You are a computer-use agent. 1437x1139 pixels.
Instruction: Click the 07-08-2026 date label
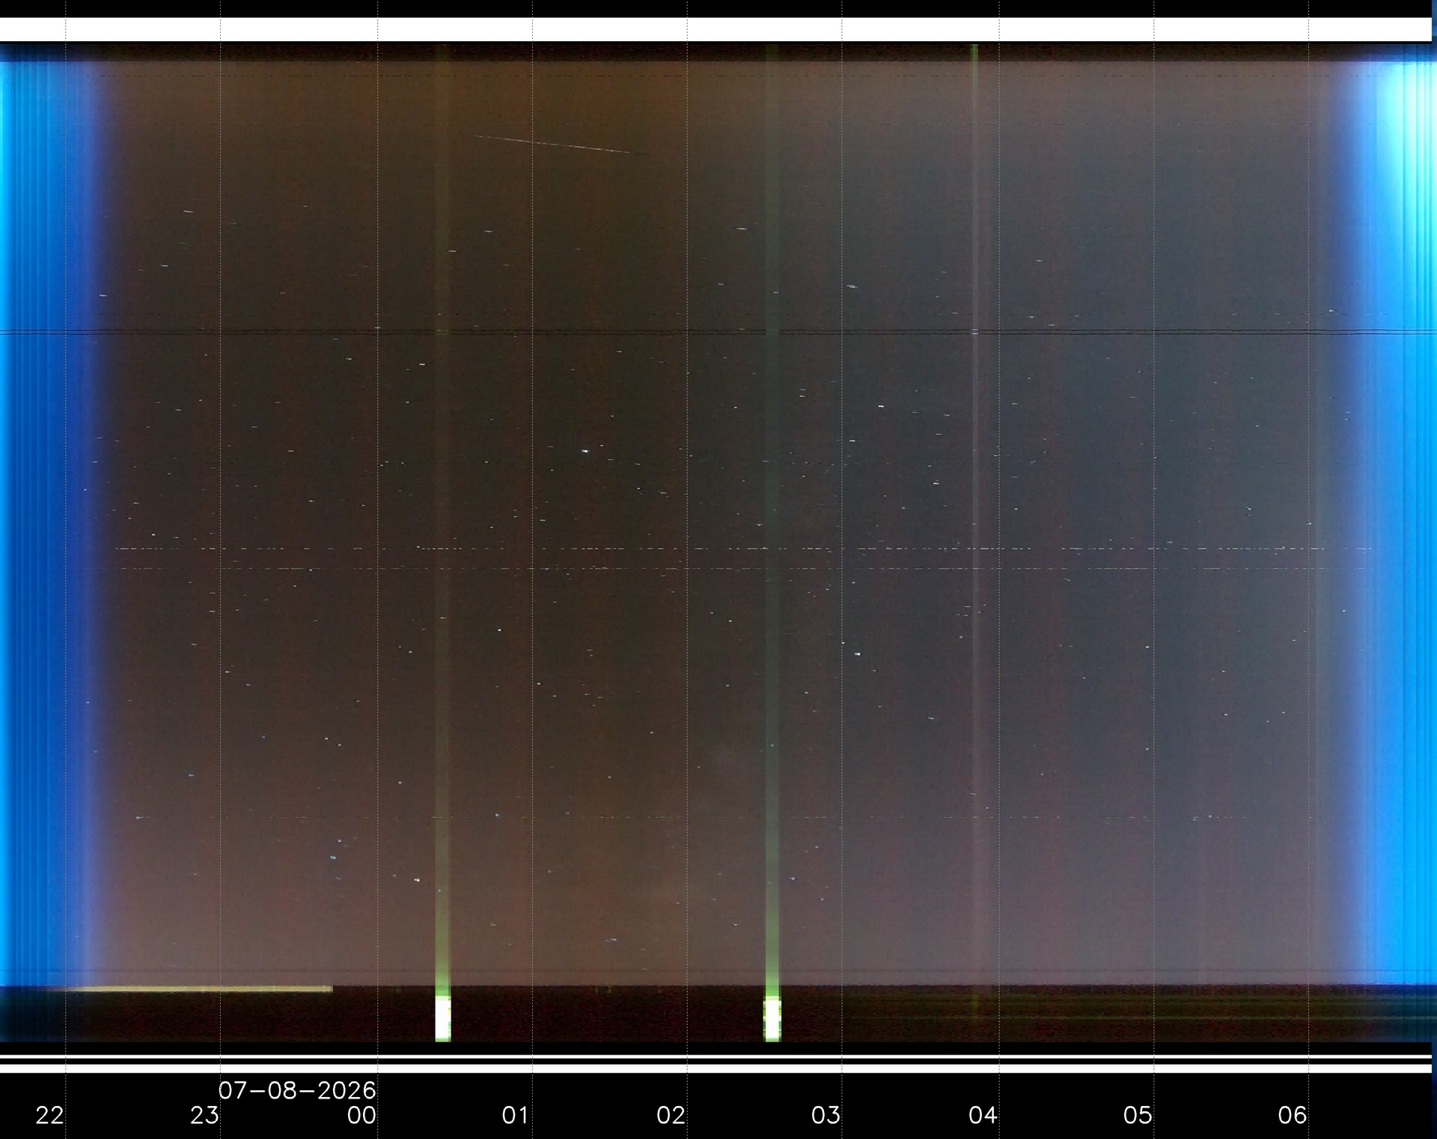[x=297, y=1090]
